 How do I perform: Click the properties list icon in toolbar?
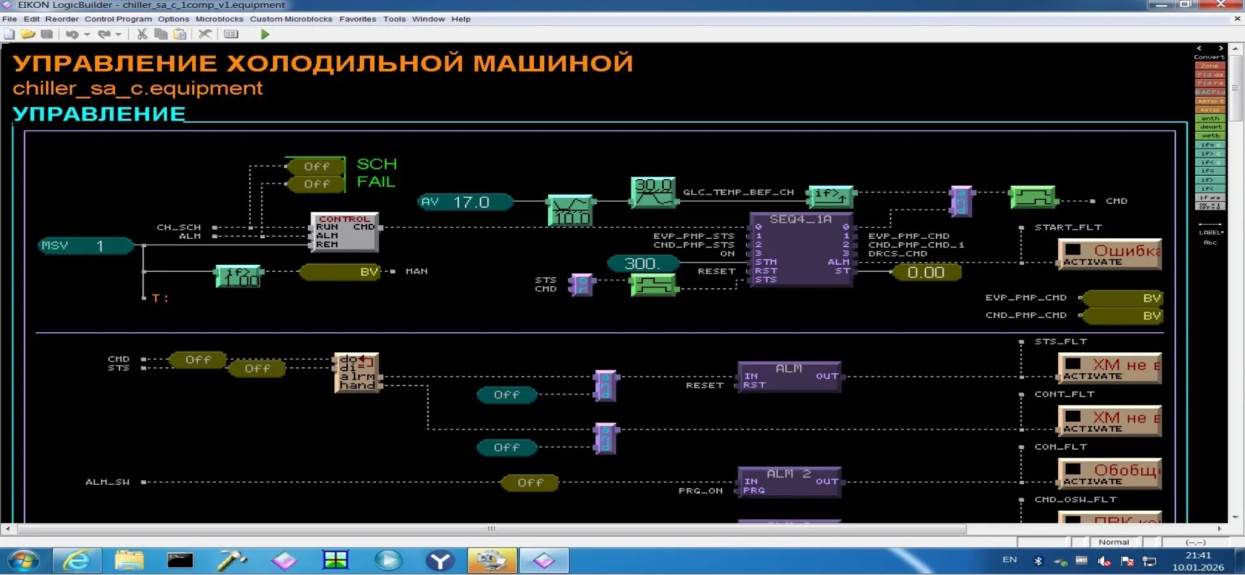(x=231, y=34)
